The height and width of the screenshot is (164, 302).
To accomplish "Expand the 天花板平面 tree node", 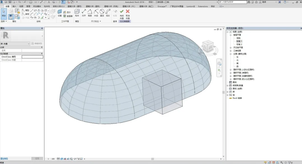I will click(231, 48).
